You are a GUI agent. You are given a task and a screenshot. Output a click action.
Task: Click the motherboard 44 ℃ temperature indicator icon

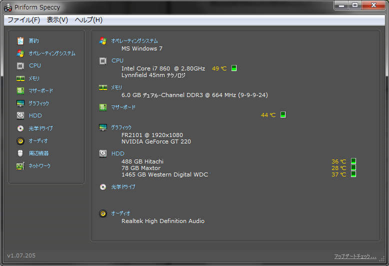(283, 114)
